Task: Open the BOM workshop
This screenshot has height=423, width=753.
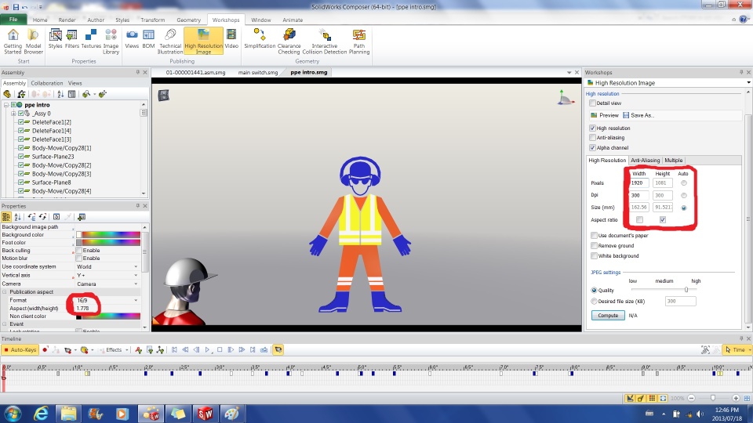Action: click(x=148, y=39)
